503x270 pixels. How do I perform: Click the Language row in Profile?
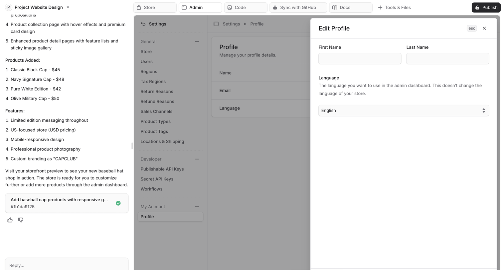click(261, 108)
